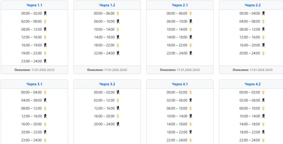Click the lightbulb icon beside 02:00 – 08:00 in Черга 1.1
Screen dimensions: 283x144
[45, 21]
